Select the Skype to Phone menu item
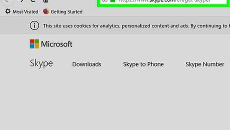Image resolution: width=230 pixels, height=130 pixels. click(x=143, y=64)
